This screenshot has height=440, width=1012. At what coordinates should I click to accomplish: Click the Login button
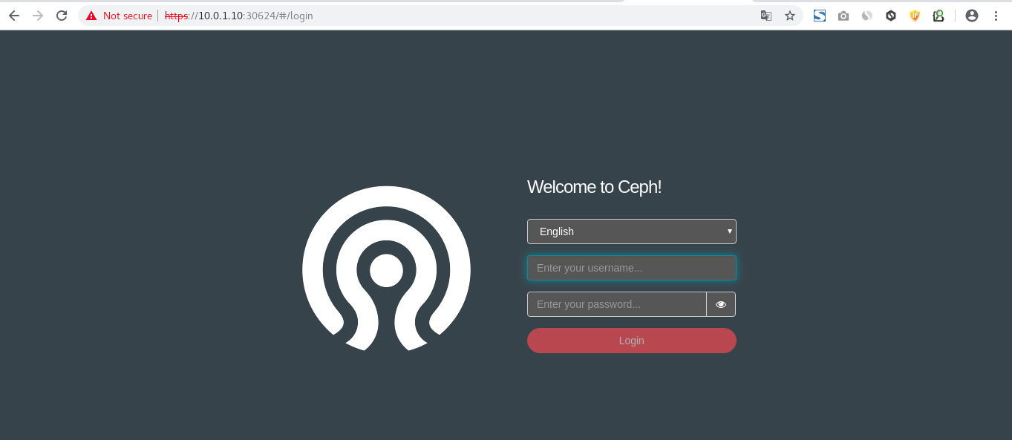(x=632, y=341)
